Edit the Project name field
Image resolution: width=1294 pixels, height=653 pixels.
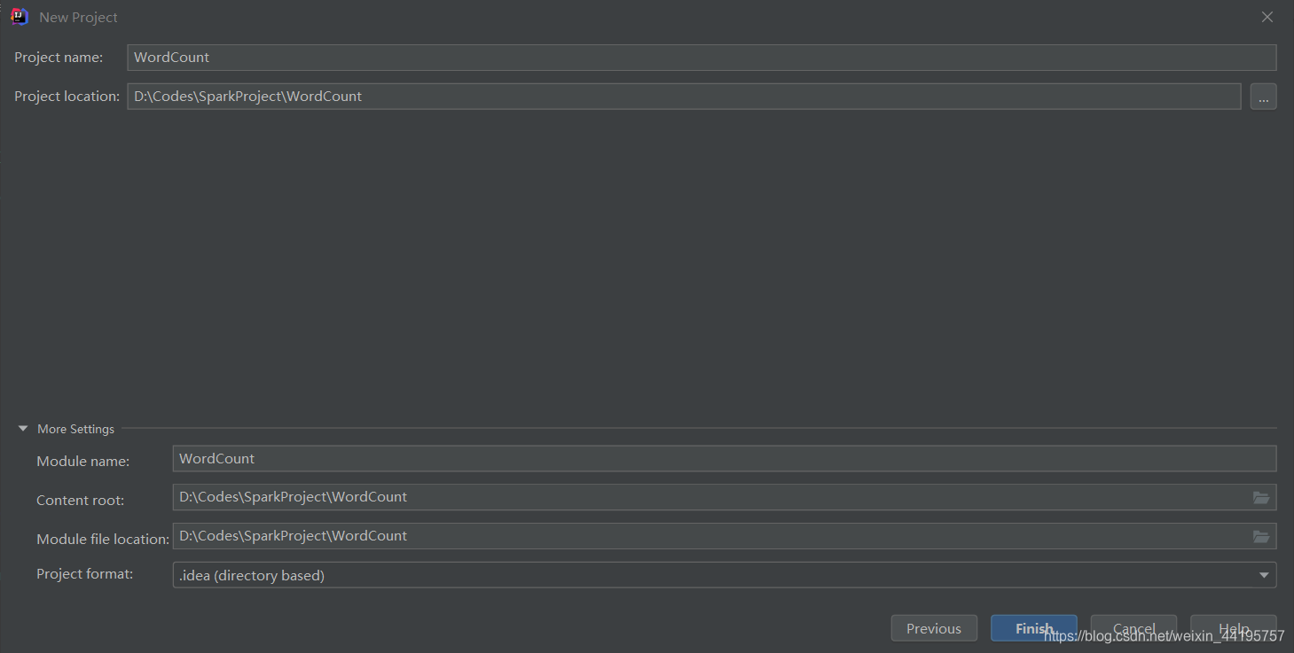pyautogui.click(x=702, y=58)
